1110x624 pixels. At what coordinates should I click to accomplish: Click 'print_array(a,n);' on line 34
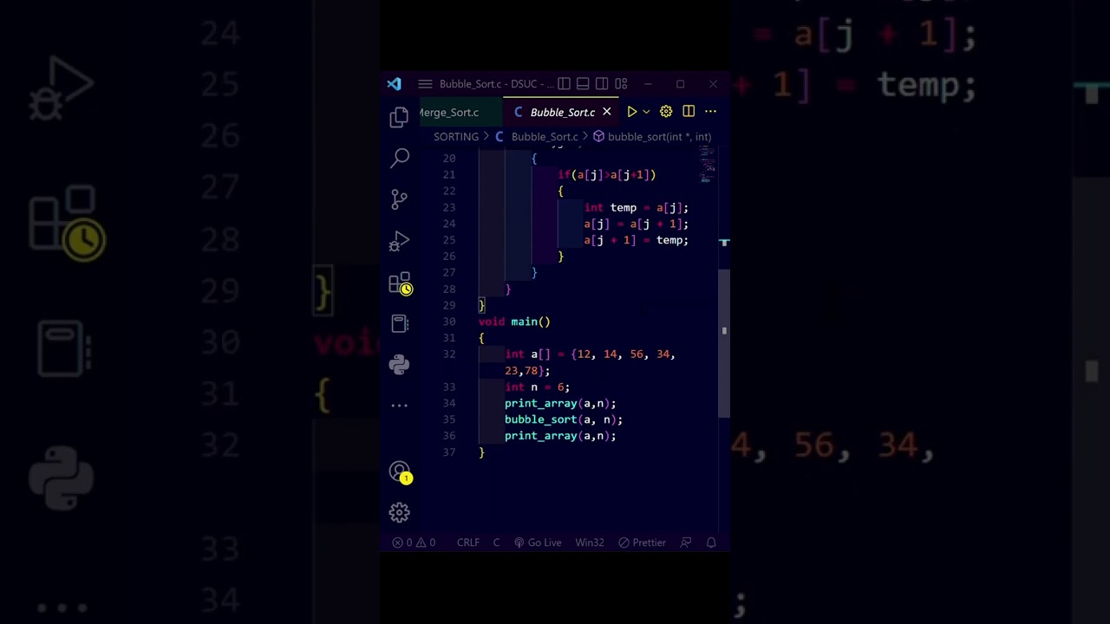(x=560, y=403)
